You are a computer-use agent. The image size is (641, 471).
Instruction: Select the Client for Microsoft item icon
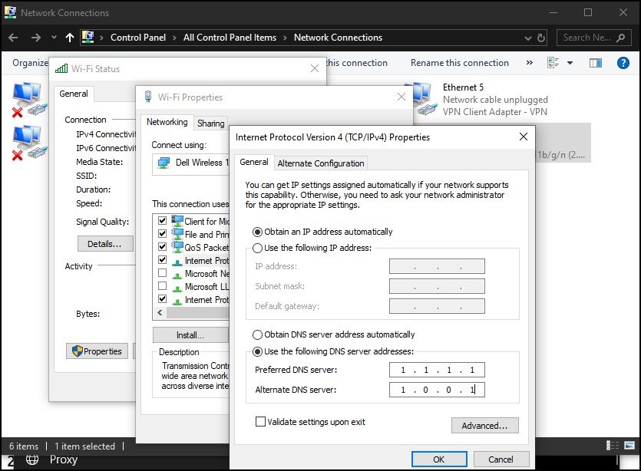pos(177,221)
